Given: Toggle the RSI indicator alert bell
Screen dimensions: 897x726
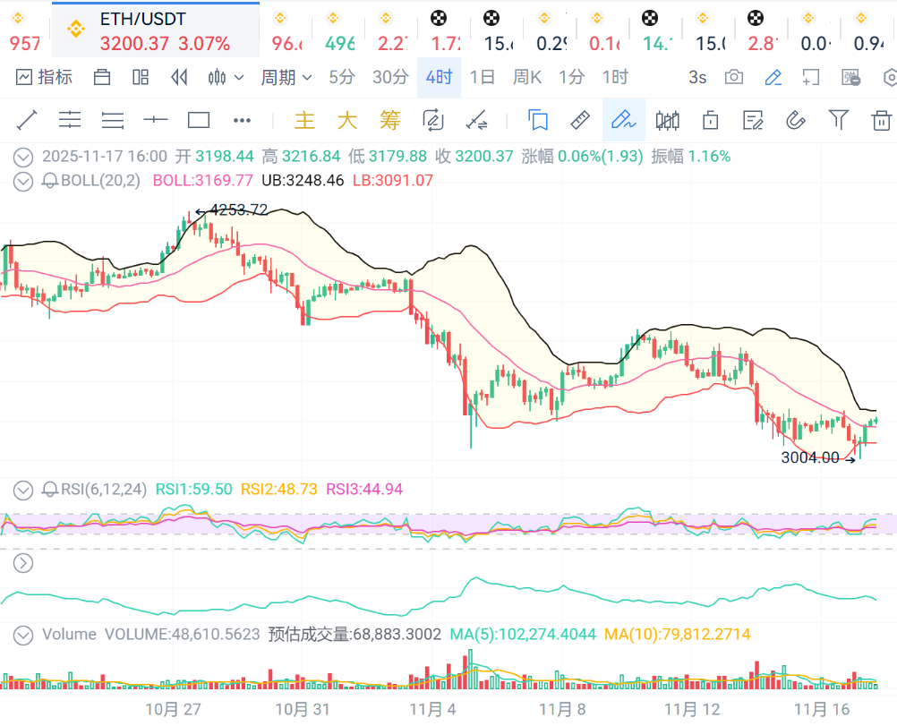Looking at the screenshot, I should click(x=51, y=490).
